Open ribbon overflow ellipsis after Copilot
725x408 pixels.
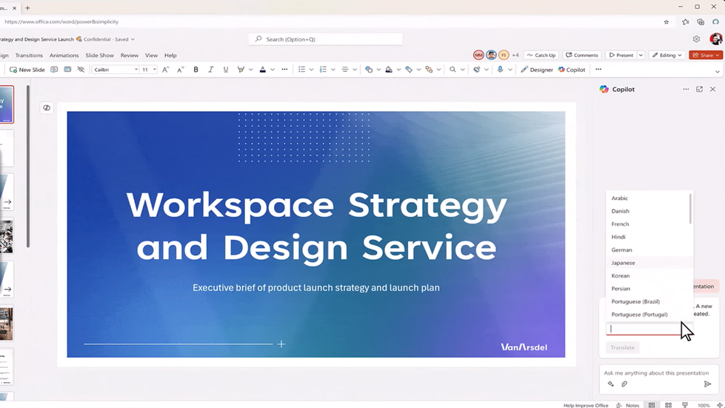click(598, 70)
